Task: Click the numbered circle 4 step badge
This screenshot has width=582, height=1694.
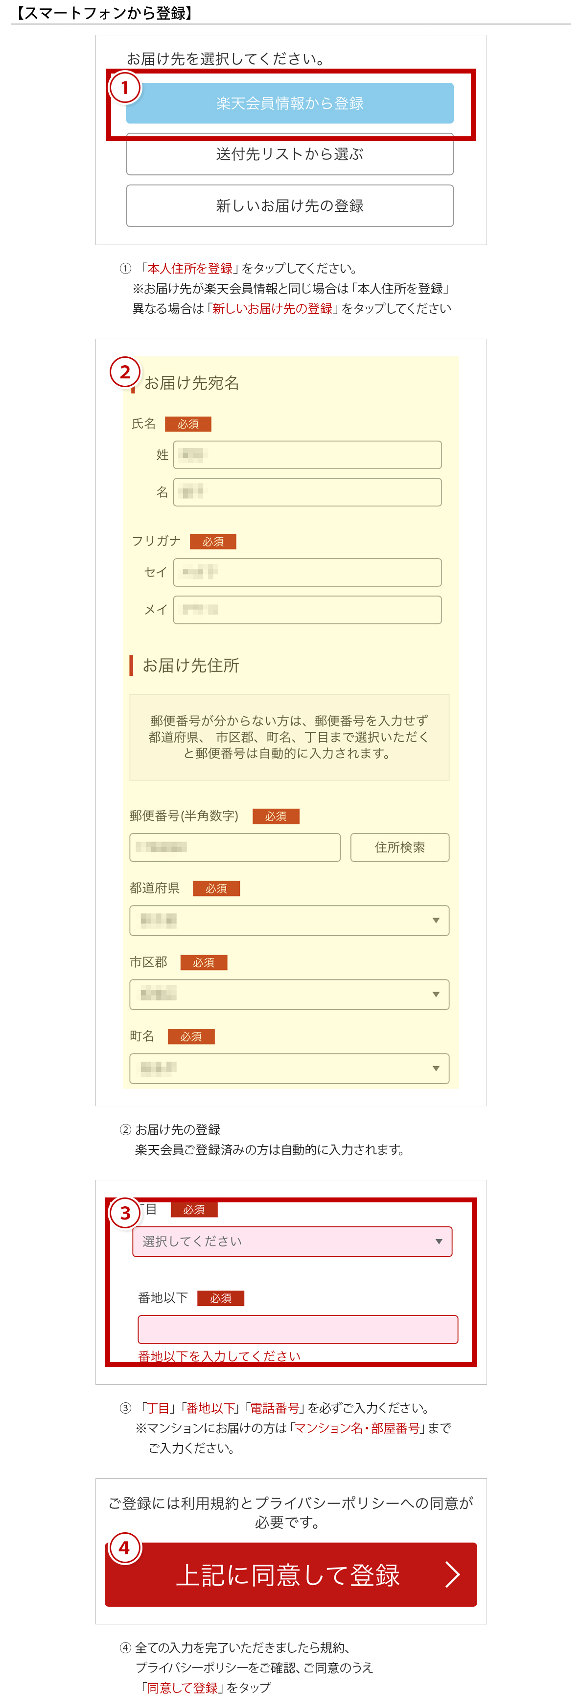Action: coord(125,1548)
